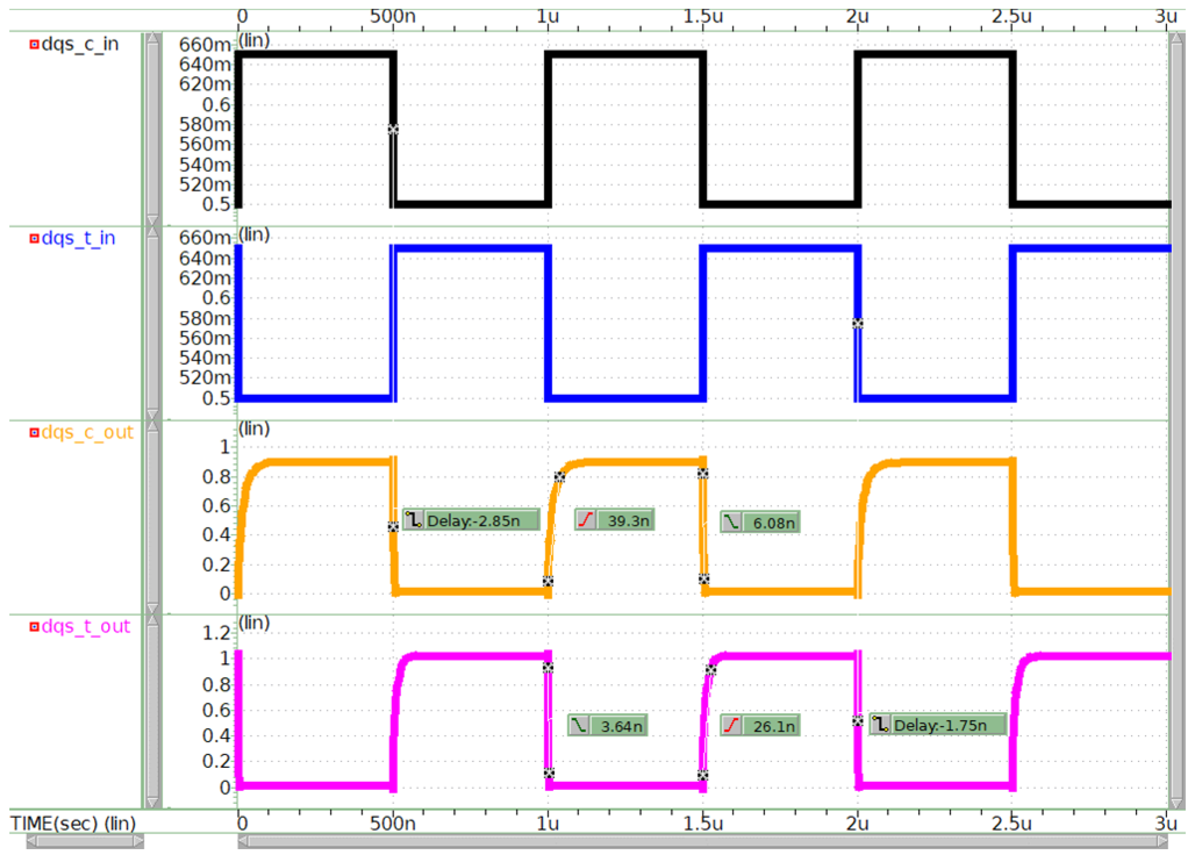Image resolution: width=1195 pixels, height=859 pixels.
Task: Click the red square icon of dqs_c_in
Action: point(34,44)
